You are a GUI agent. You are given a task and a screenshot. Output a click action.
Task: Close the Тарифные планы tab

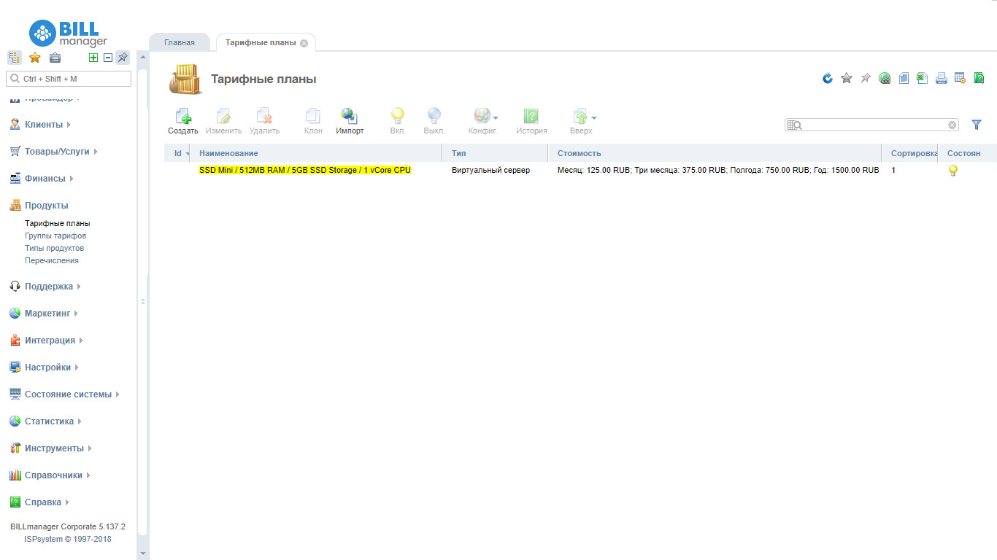click(304, 43)
